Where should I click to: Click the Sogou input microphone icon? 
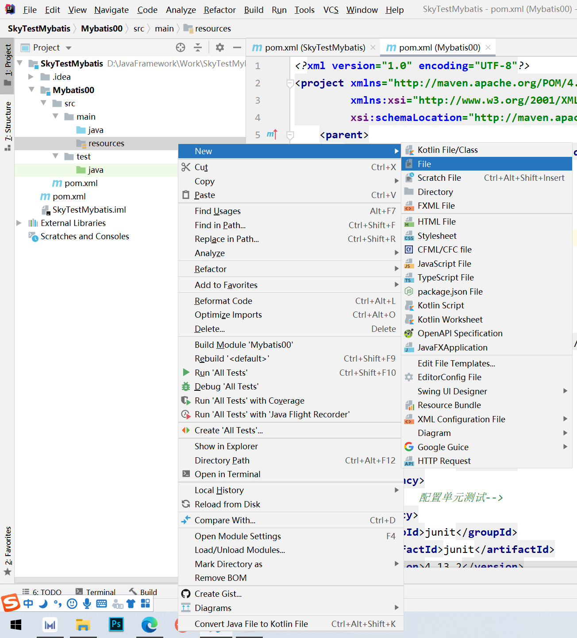(87, 603)
